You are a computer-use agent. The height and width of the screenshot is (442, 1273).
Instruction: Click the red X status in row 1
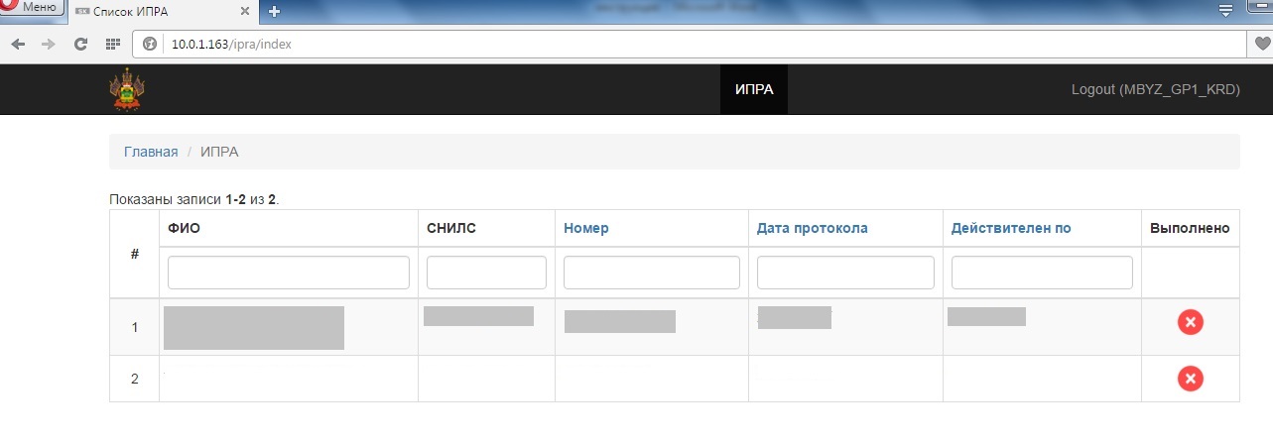point(1190,322)
